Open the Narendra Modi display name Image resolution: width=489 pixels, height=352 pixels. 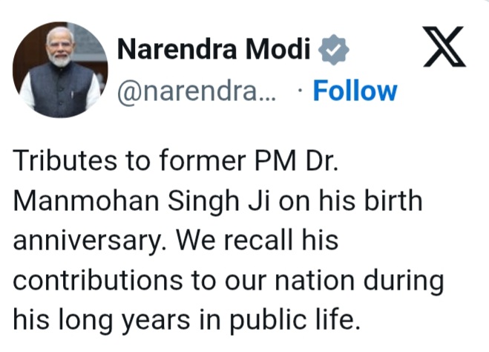[x=214, y=50]
